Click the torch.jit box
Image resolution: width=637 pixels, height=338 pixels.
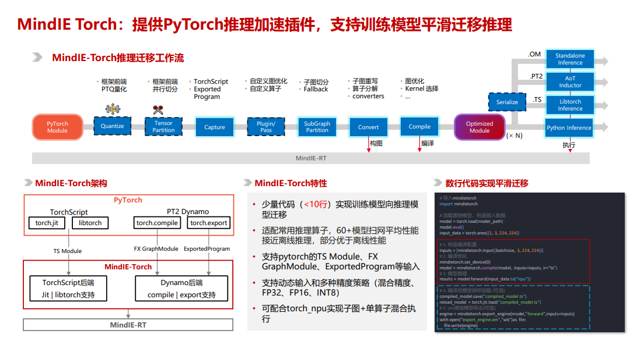pyautogui.click(x=47, y=223)
